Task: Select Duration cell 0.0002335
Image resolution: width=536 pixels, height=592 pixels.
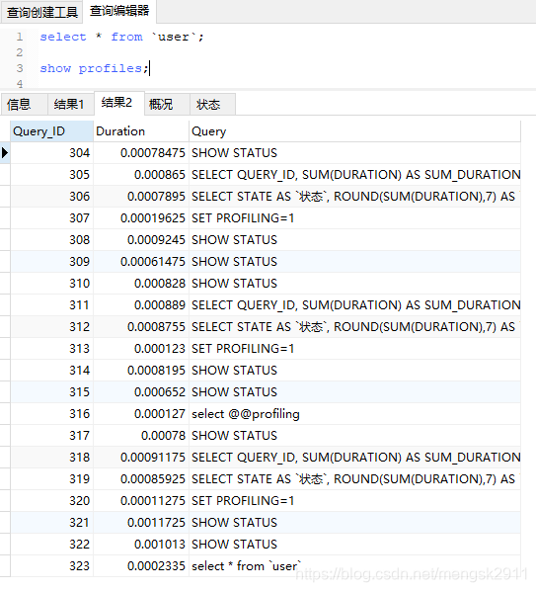Action: coord(141,566)
